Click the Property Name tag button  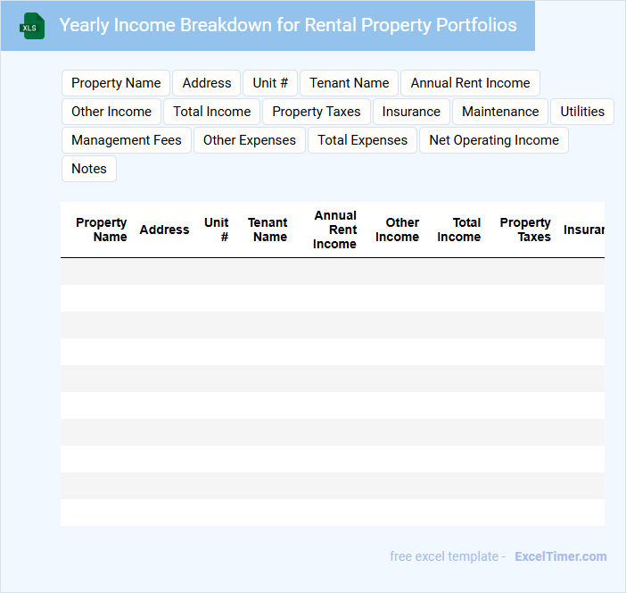[116, 83]
